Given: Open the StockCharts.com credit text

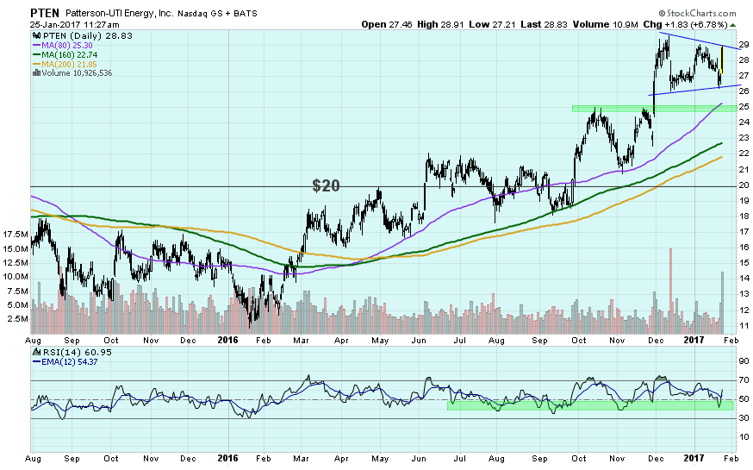Looking at the screenshot, I should click(701, 14).
